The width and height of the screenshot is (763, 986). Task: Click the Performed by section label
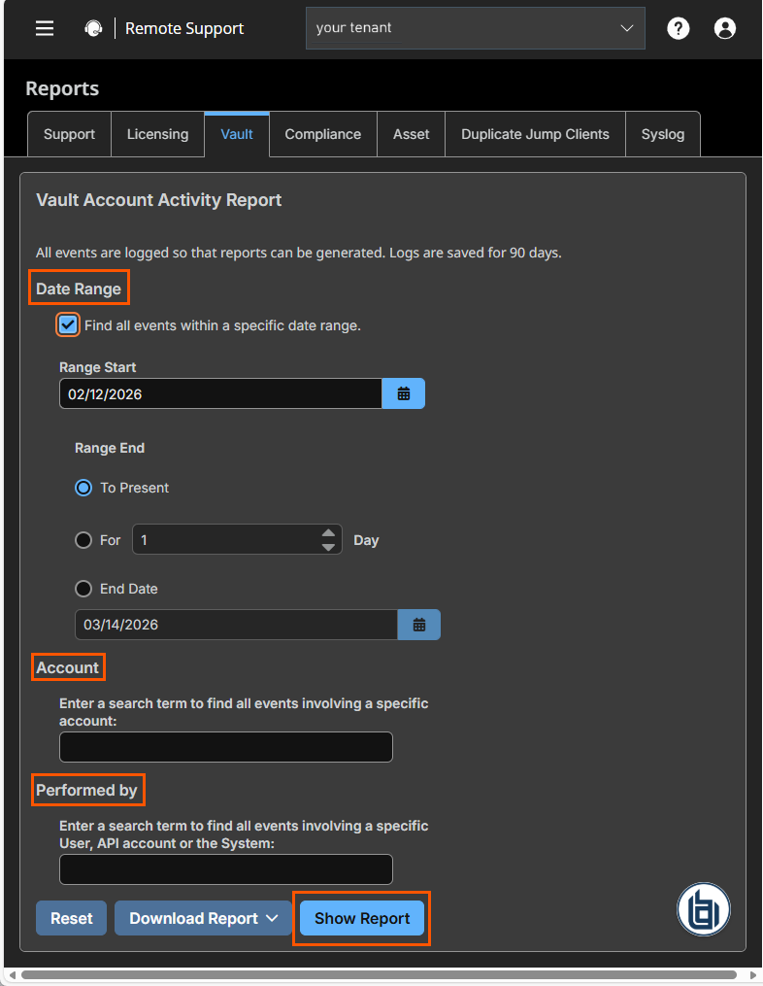(86, 790)
